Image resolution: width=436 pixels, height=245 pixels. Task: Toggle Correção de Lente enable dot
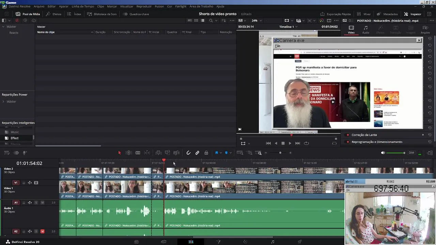click(x=348, y=135)
